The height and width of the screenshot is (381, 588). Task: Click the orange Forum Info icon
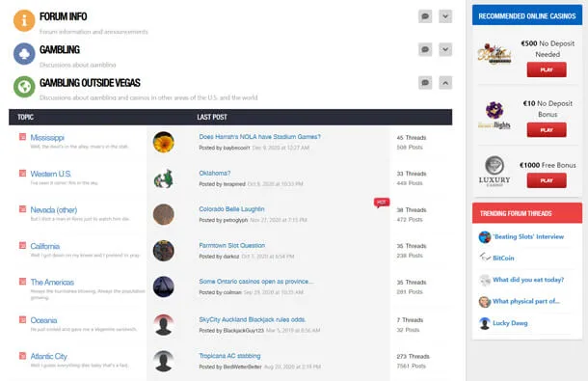[x=24, y=20]
